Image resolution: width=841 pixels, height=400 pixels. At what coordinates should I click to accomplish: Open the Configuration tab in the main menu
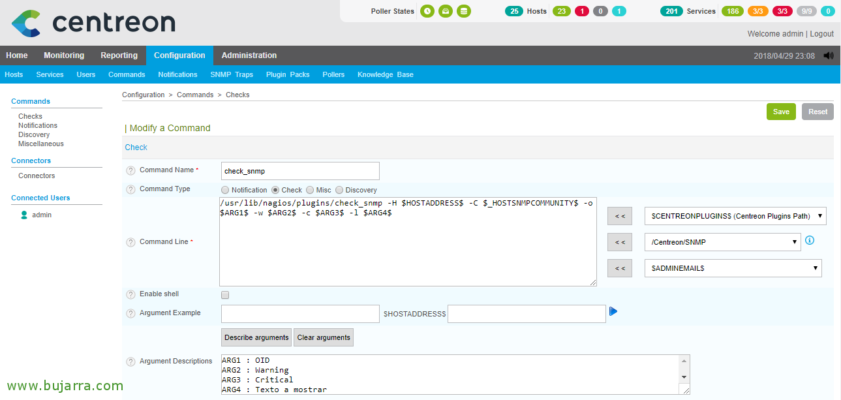(179, 55)
